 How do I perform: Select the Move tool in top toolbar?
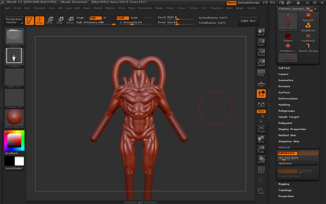pos(49,21)
